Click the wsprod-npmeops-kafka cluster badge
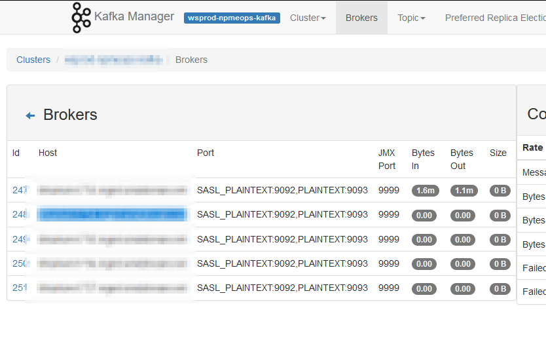 pyautogui.click(x=232, y=18)
